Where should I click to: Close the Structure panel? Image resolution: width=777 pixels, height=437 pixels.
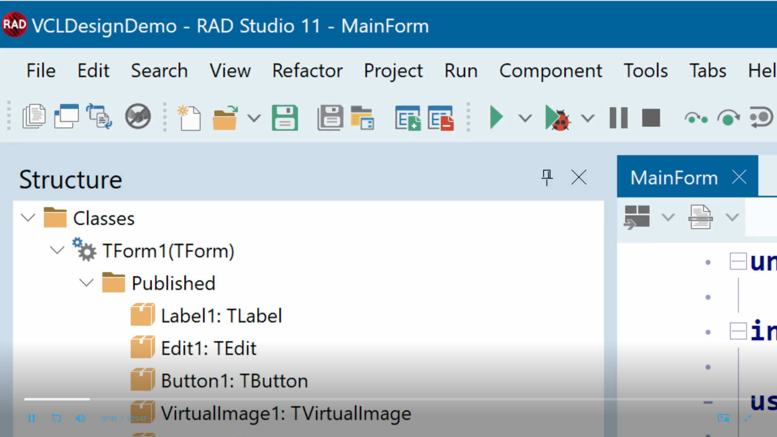tap(579, 177)
